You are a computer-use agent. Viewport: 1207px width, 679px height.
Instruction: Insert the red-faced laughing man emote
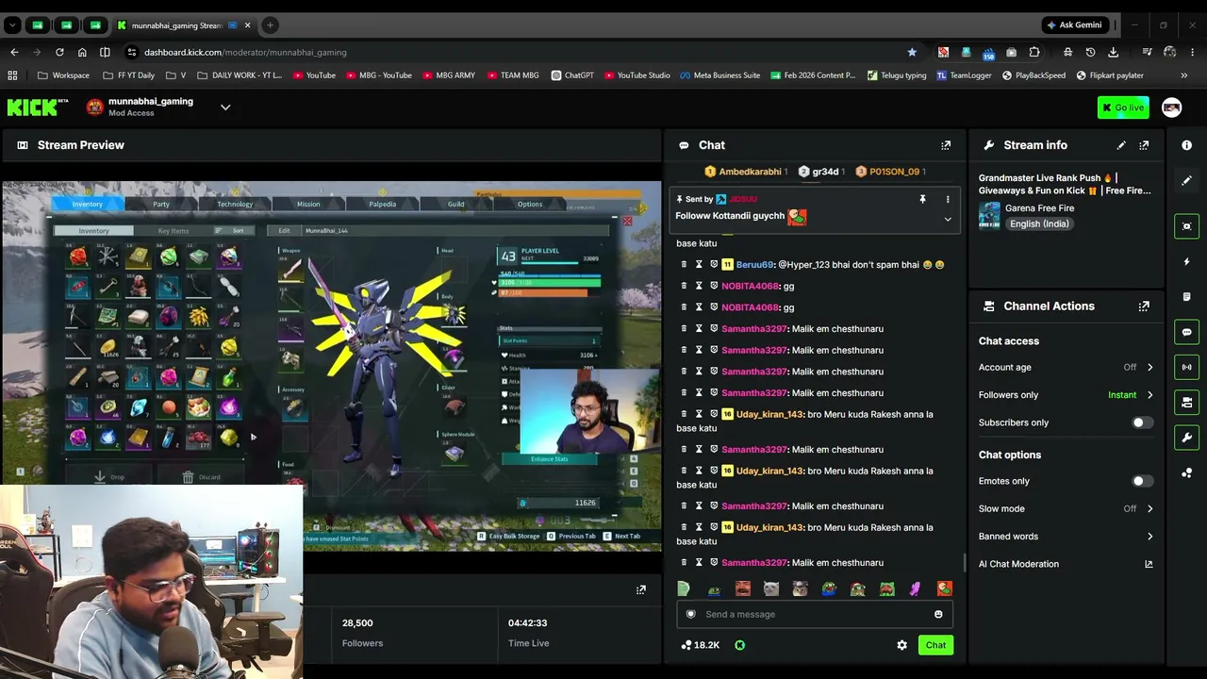743,588
